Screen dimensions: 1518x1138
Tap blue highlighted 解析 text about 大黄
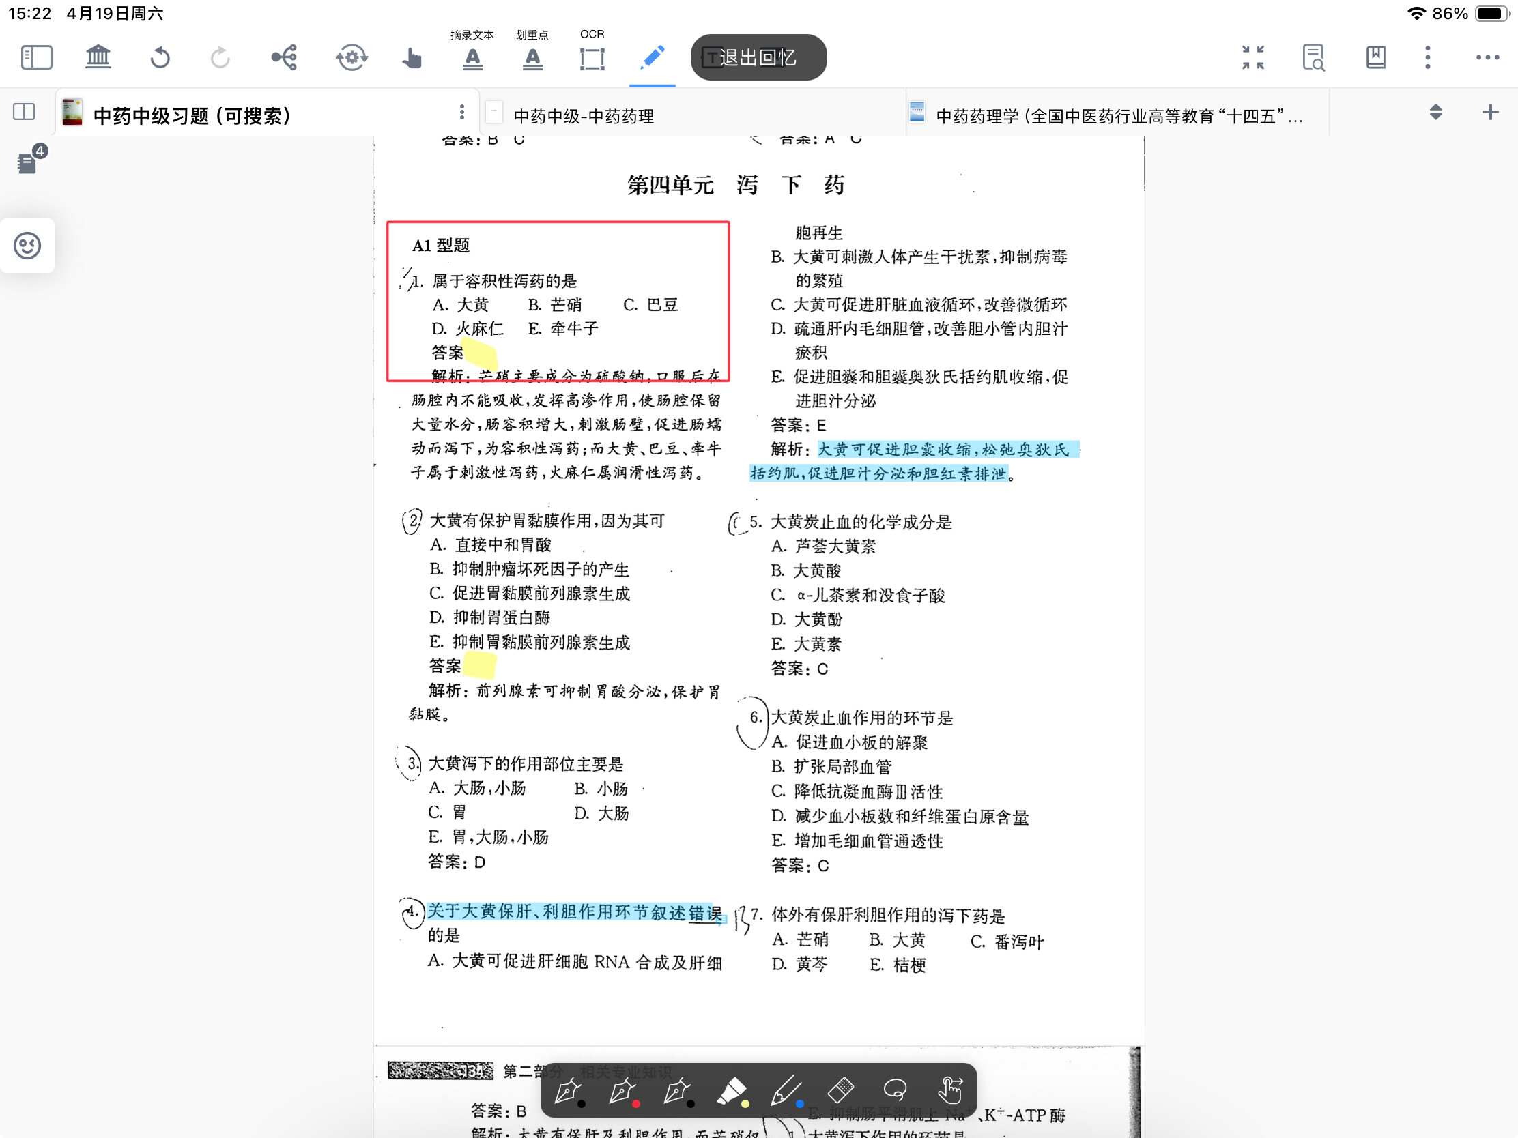914,462
